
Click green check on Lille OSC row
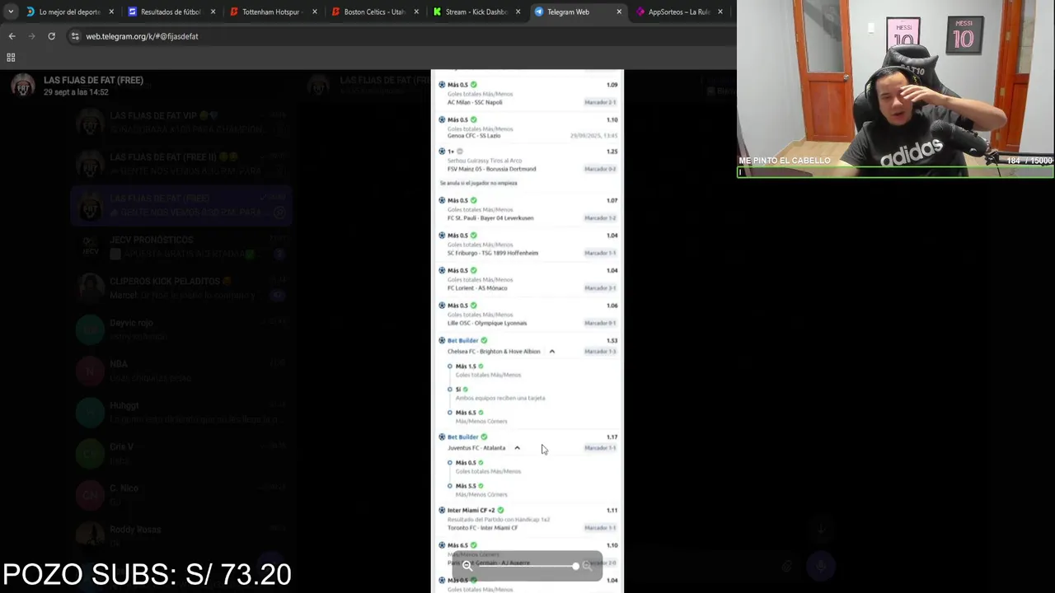473,306
